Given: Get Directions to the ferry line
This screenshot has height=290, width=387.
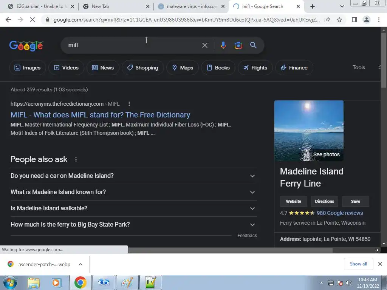Looking at the screenshot, I should (324, 202).
